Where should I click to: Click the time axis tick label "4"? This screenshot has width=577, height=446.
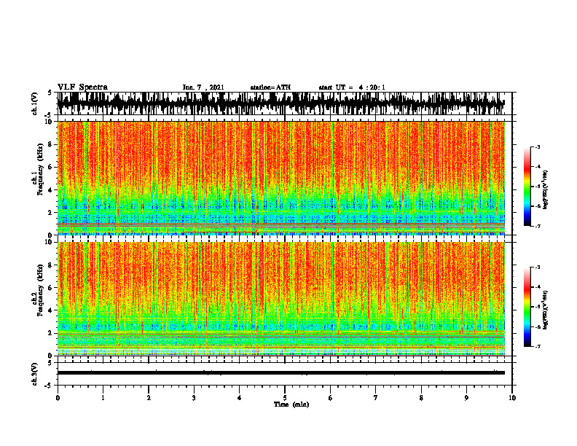tap(239, 398)
